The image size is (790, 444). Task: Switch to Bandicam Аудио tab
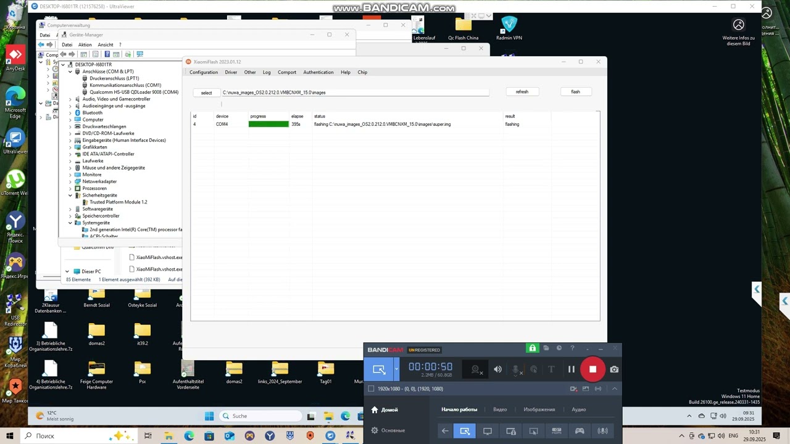click(579, 409)
